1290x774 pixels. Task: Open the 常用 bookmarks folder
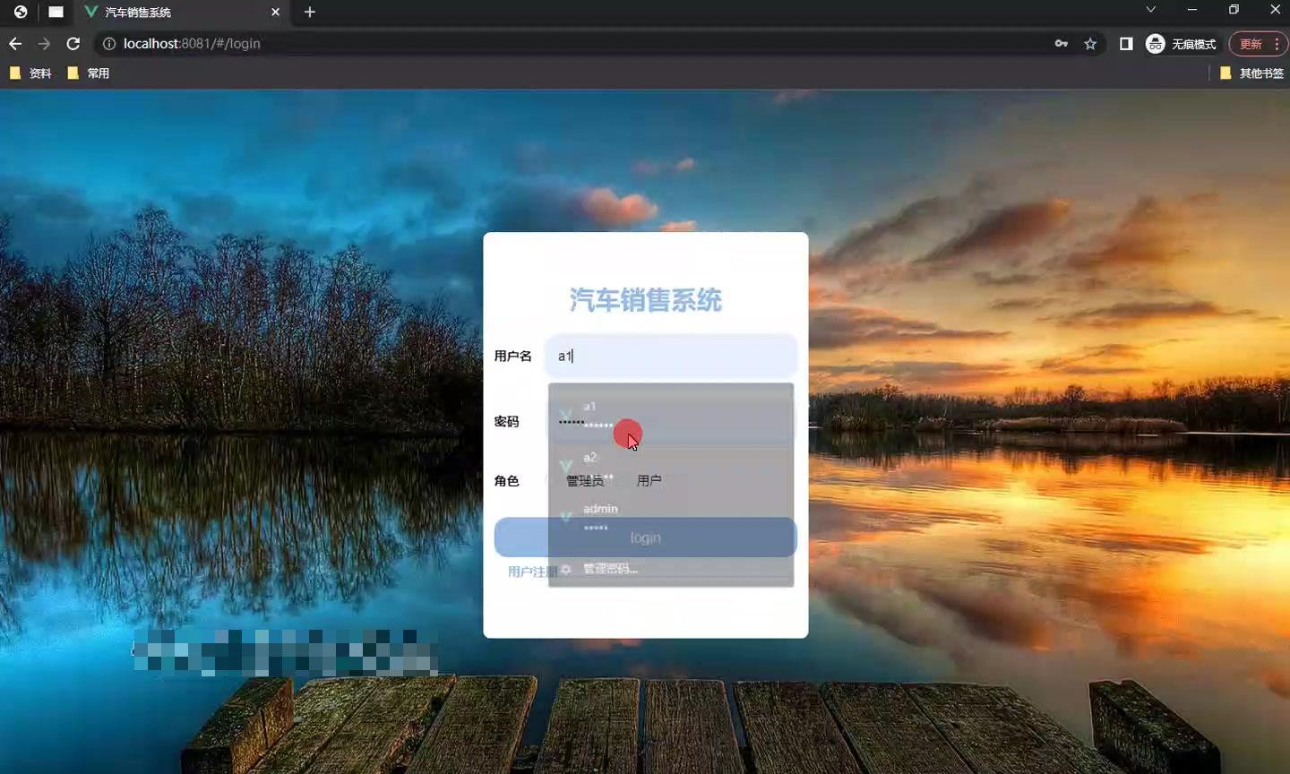tap(89, 73)
